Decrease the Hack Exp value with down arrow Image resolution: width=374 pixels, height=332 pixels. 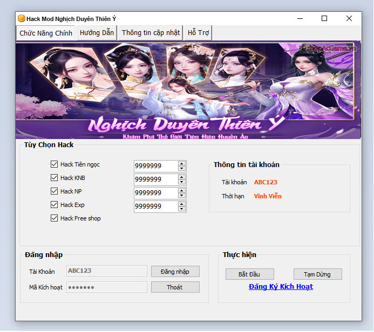tap(182, 209)
